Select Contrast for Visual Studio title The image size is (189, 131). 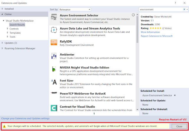tap(77, 107)
